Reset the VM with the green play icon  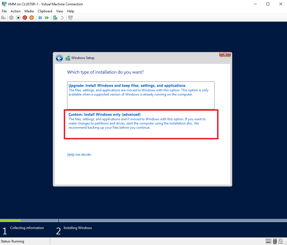pos(47,18)
